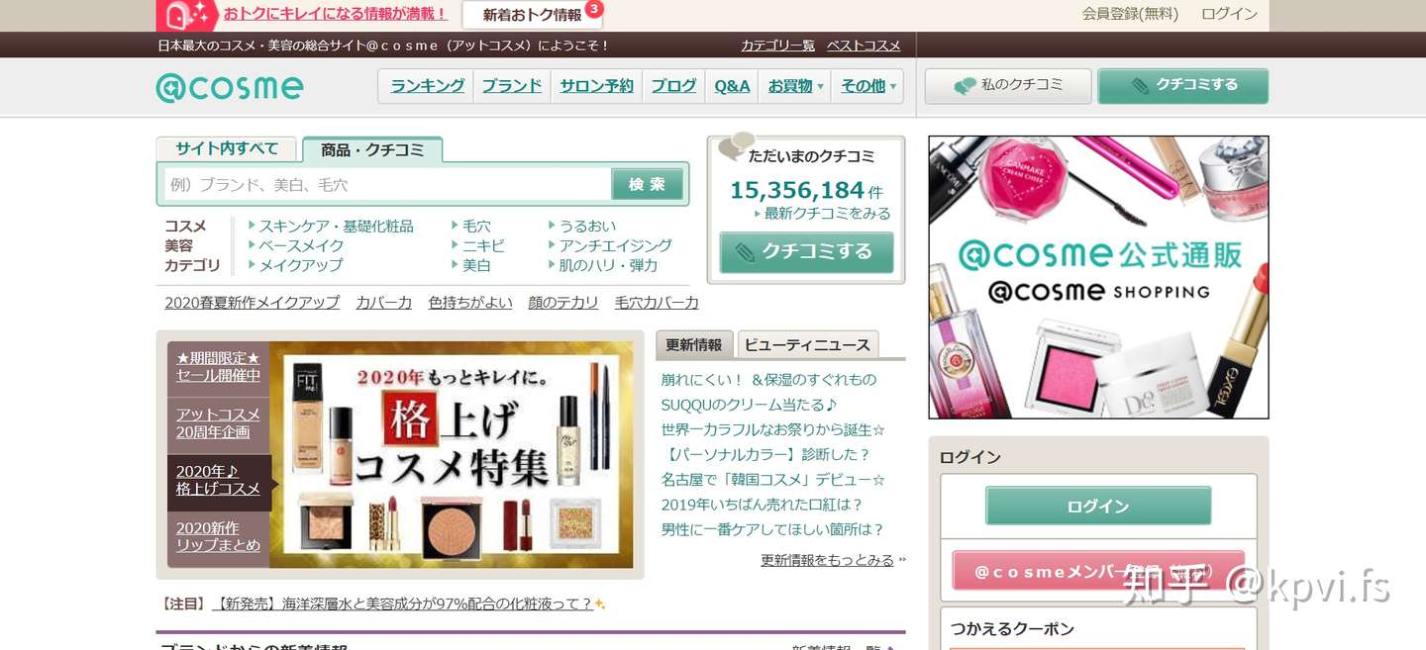Viewport: 1426px width, 650px height.
Task: Open 世界一カラフルなお祭りから誕生☆ article
Action: [773, 430]
